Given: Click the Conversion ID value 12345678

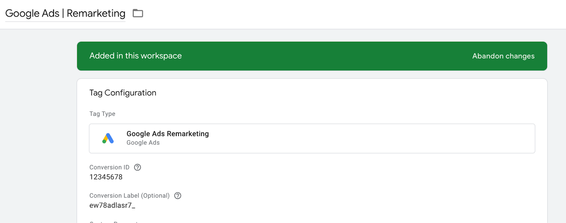Looking at the screenshot, I should (106, 177).
